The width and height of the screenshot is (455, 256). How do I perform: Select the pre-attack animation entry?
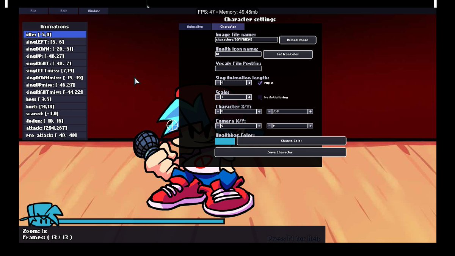(x=55, y=135)
